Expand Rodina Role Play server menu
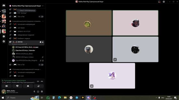Viewport: 179px width, 100px height. [x=43, y=6]
